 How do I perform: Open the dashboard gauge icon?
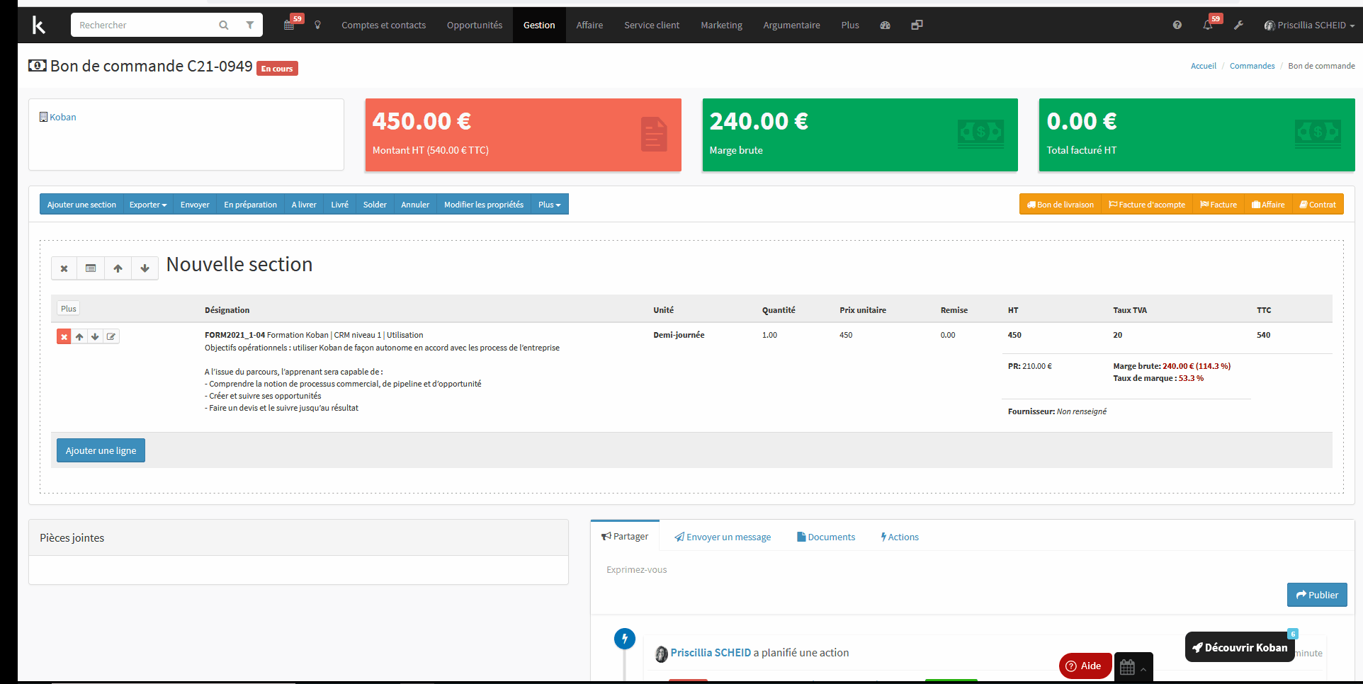click(885, 25)
